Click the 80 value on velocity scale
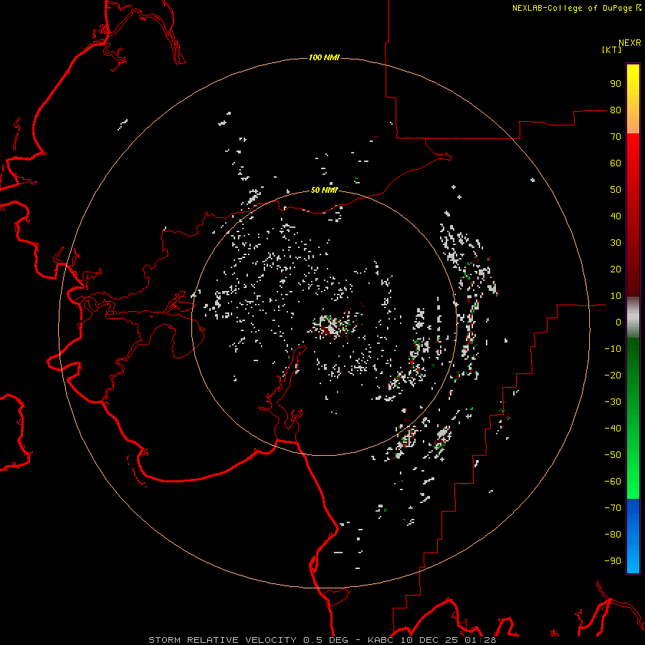645x645 pixels. [616, 110]
